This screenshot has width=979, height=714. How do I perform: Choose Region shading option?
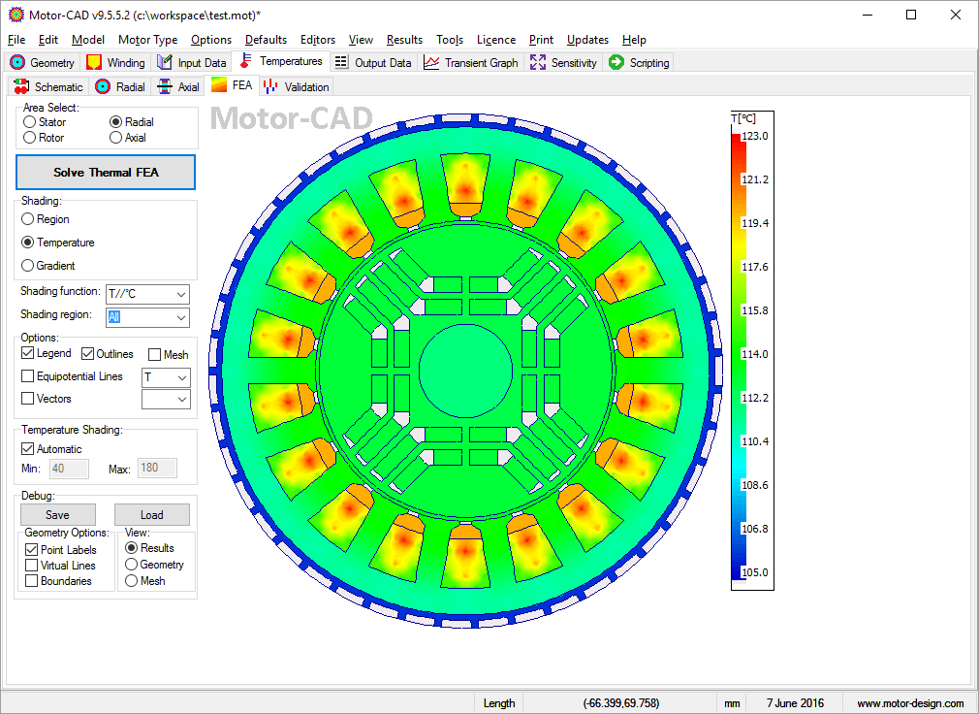[27, 219]
